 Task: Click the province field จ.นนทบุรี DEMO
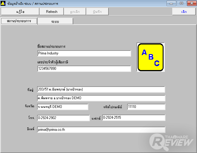[63, 107]
